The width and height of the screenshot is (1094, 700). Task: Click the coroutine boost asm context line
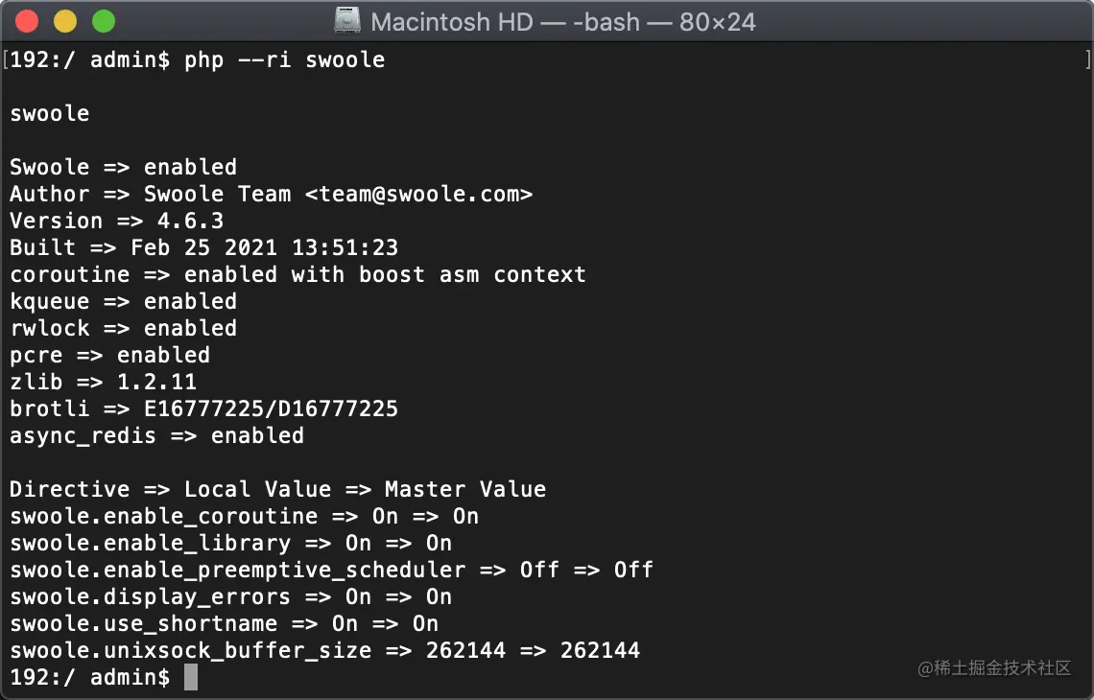(x=297, y=275)
